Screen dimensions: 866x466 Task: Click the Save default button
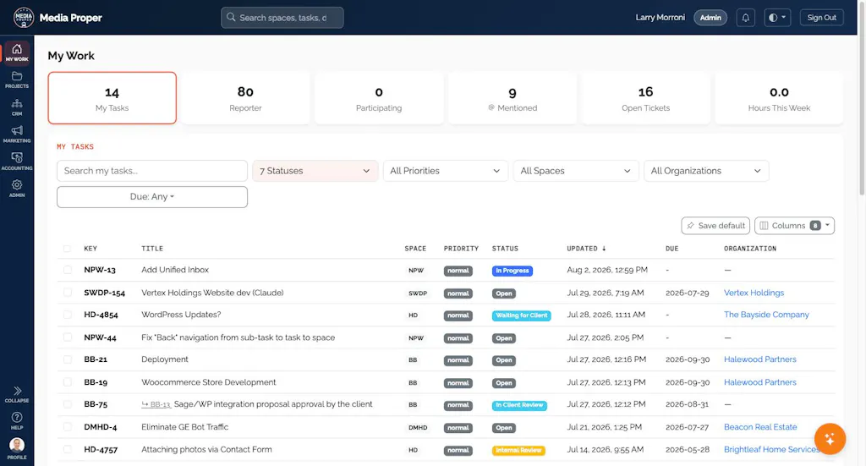coord(715,225)
